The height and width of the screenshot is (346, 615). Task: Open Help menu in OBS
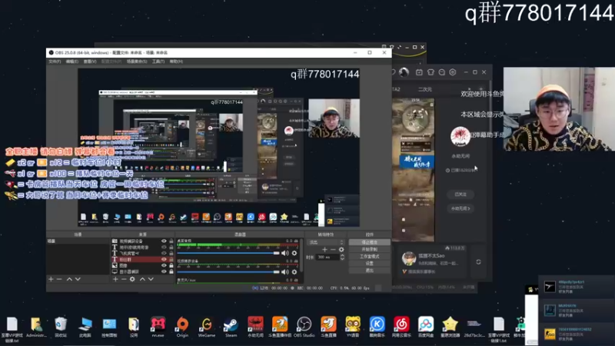click(176, 62)
